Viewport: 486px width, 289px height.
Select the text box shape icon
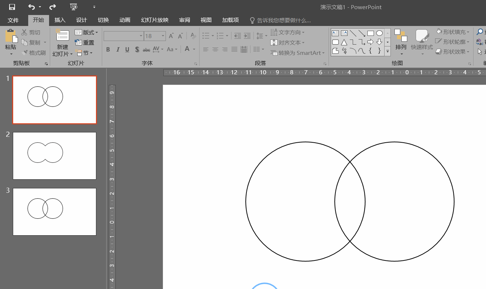[335, 33]
